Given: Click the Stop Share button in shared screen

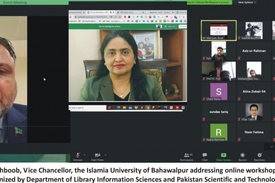Looking at the screenshot, I should point(183,26).
